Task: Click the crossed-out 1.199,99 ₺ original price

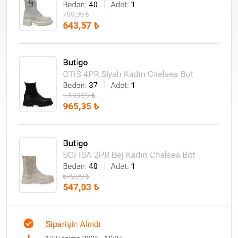Action: tap(79, 95)
